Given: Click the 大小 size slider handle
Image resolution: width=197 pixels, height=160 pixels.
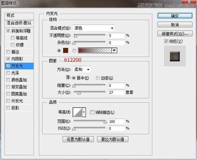Looking at the screenshot, I should [x=79, y=93].
